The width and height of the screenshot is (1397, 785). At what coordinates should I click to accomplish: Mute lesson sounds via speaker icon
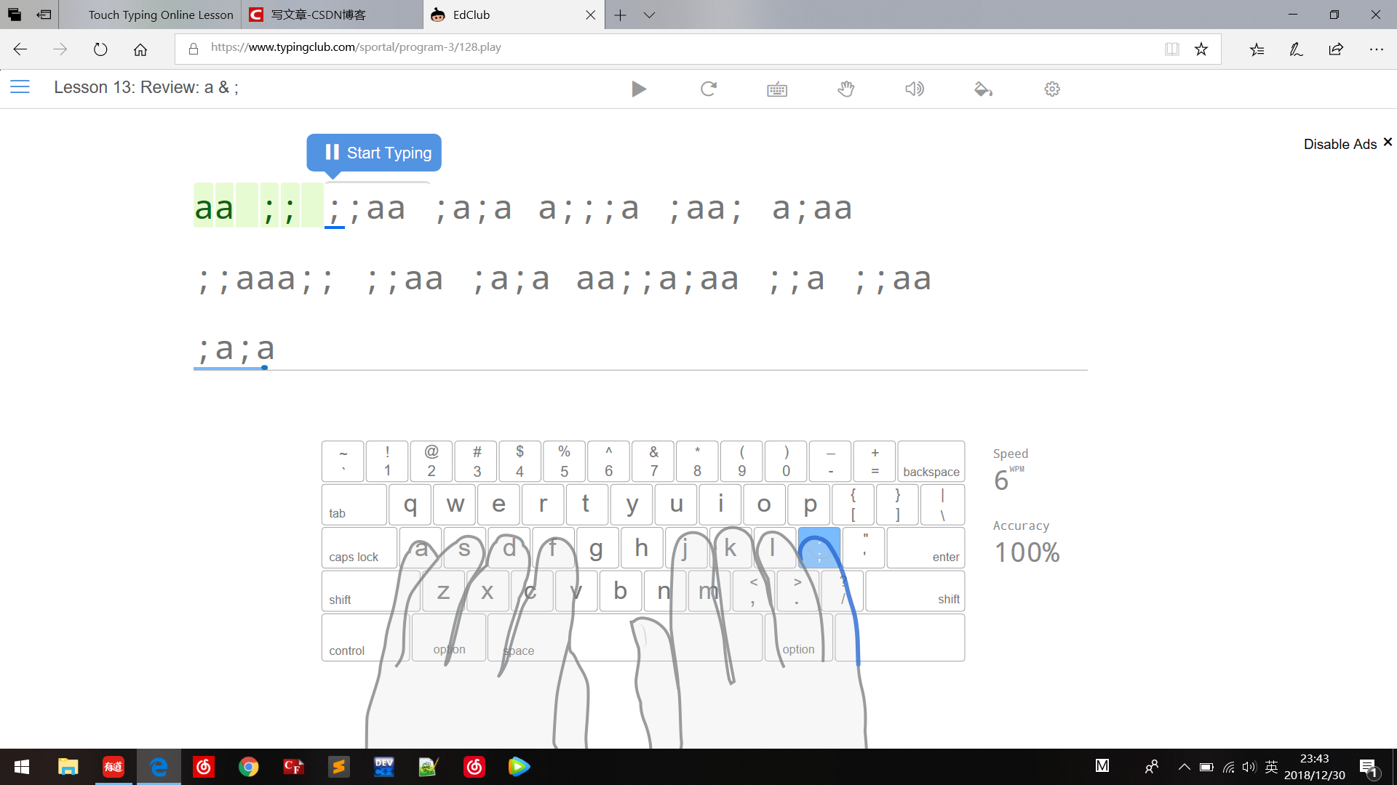click(x=915, y=89)
